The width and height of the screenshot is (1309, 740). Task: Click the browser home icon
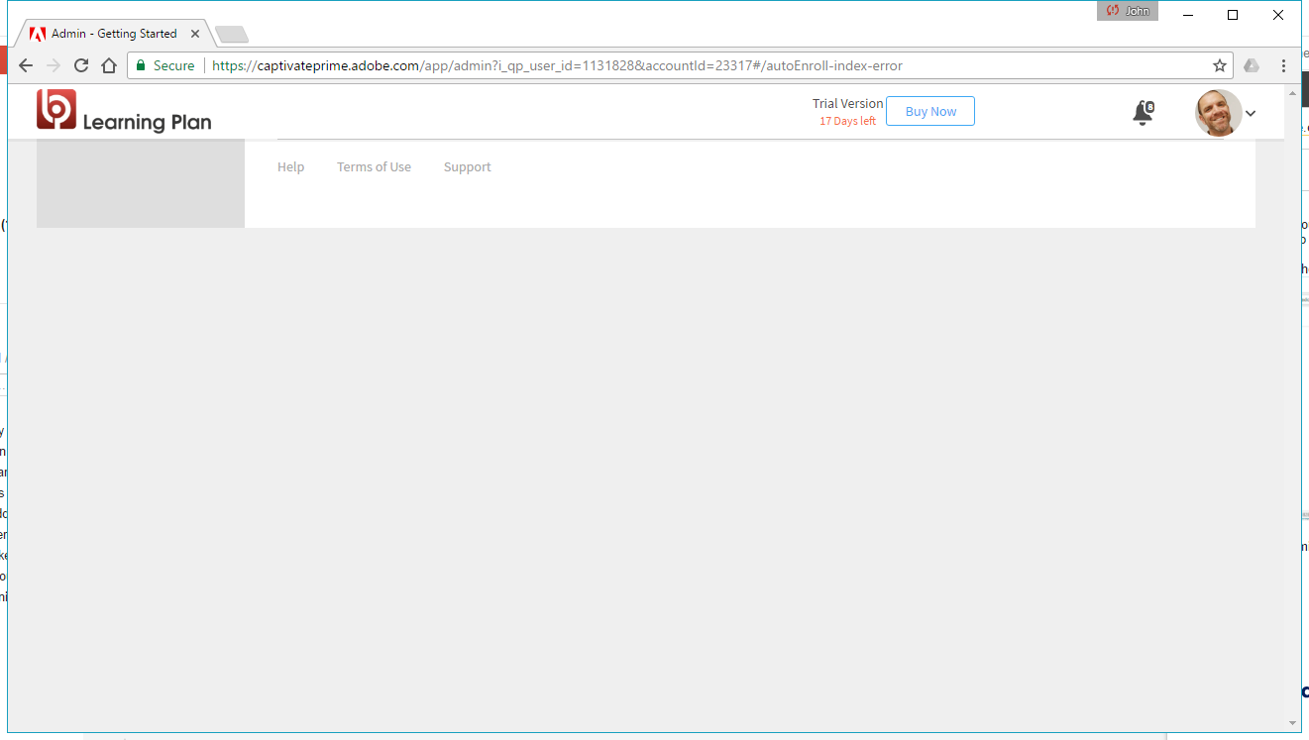pyautogui.click(x=109, y=65)
